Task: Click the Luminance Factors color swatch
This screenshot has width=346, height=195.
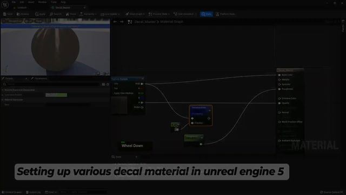Action: click(56, 95)
